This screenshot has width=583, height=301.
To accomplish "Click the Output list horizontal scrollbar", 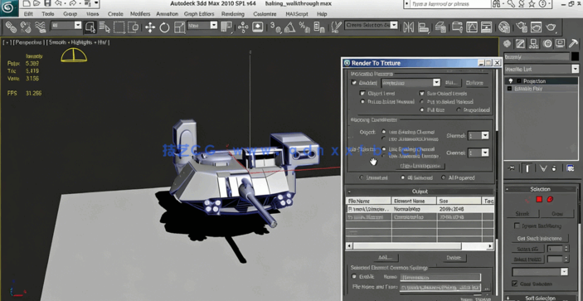I will coord(420,246).
